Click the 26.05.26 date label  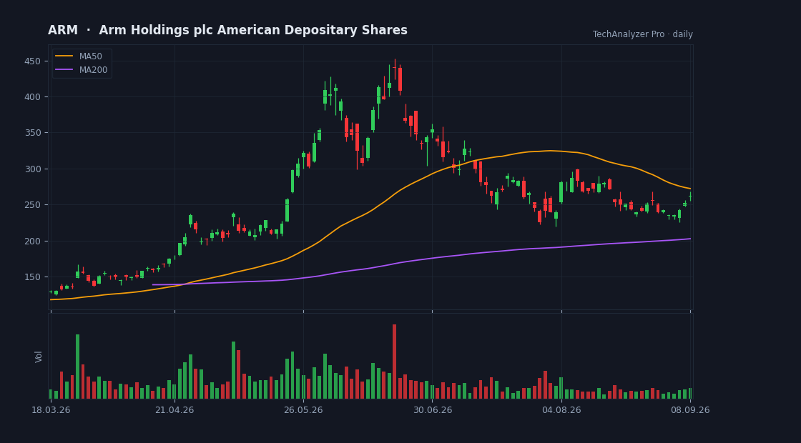click(303, 410)
